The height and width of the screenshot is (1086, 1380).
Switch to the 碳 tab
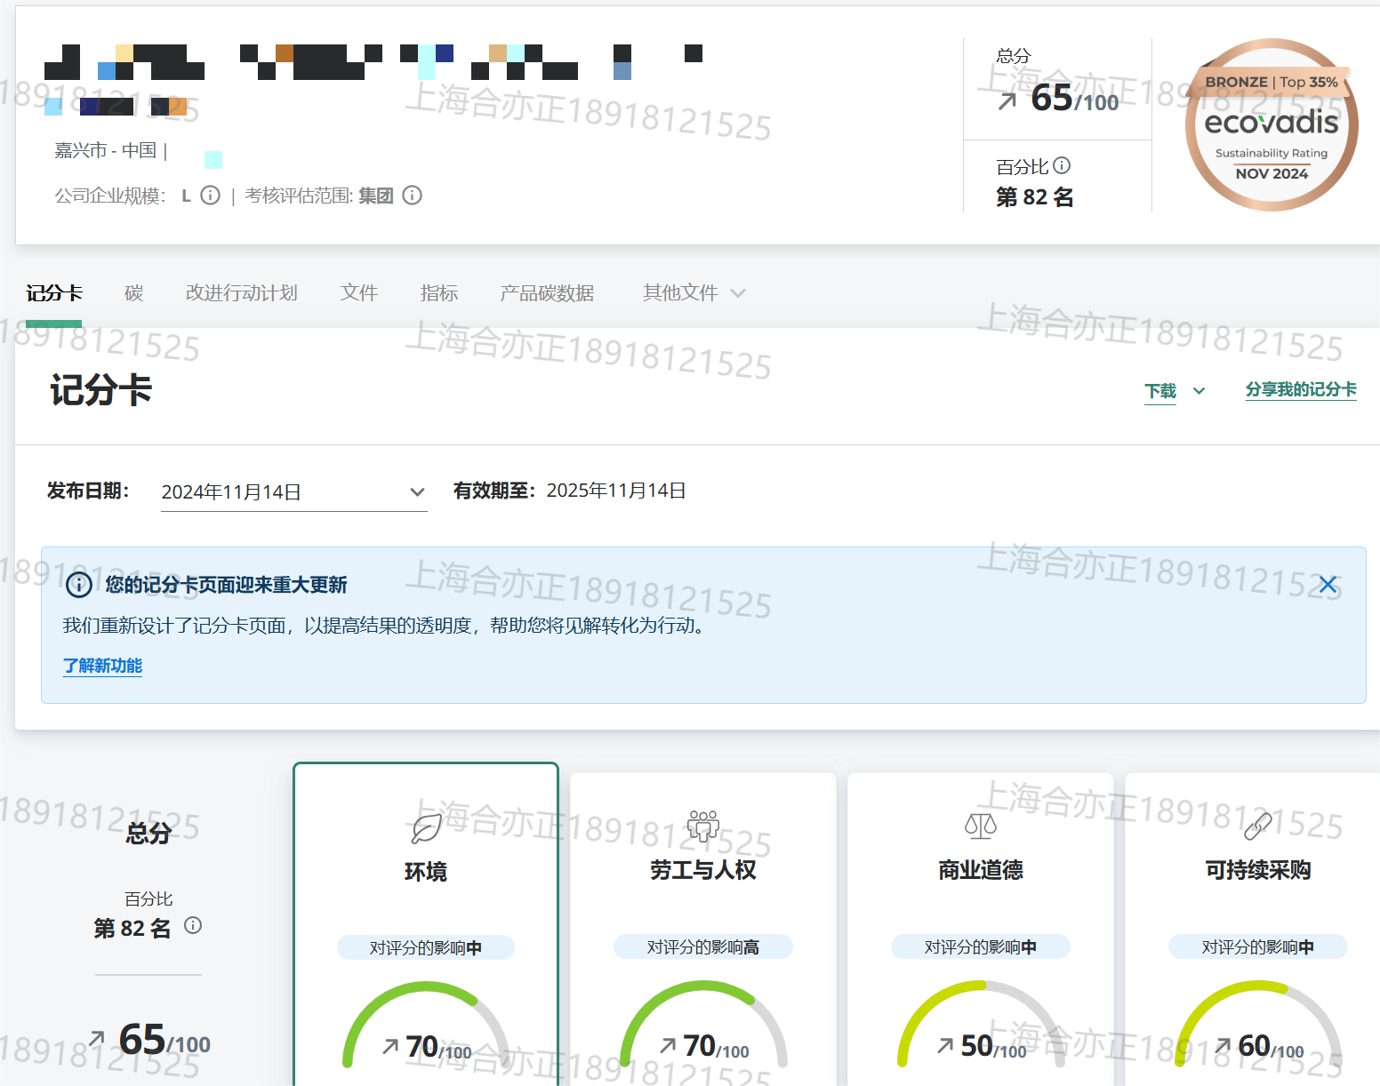(133, 293)
